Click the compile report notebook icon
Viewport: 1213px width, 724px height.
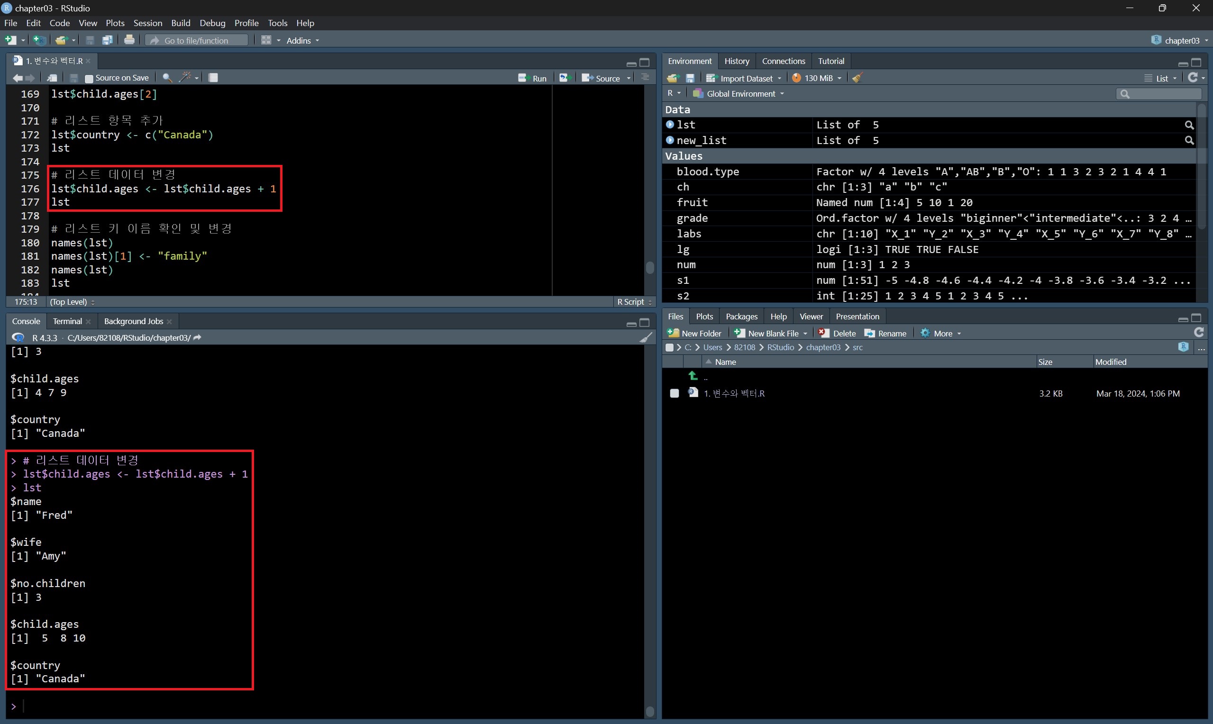(x=213, y=78)
